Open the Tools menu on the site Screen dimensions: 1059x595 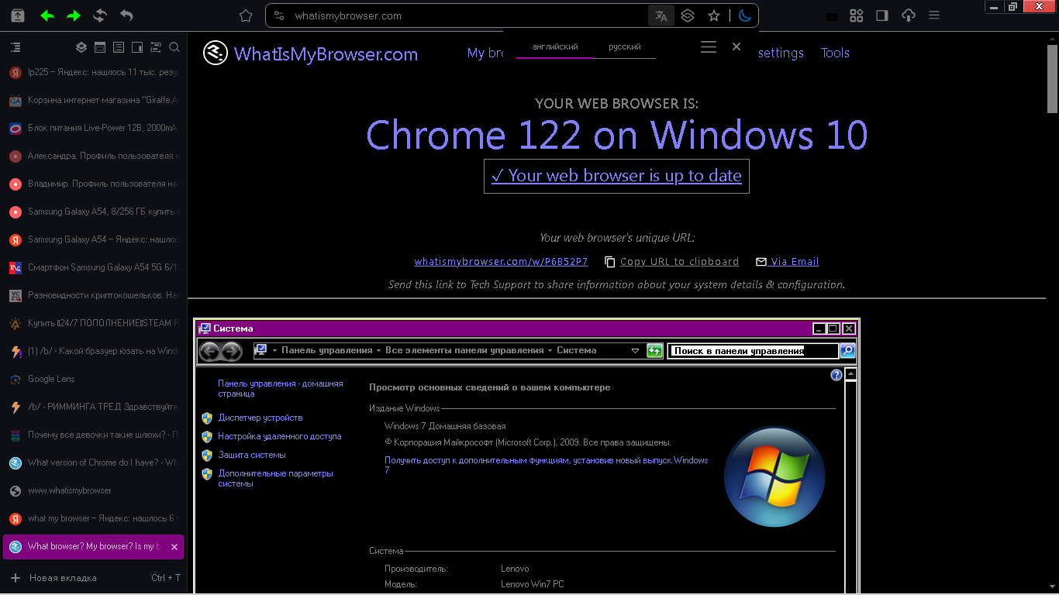[x=835, y=53]
